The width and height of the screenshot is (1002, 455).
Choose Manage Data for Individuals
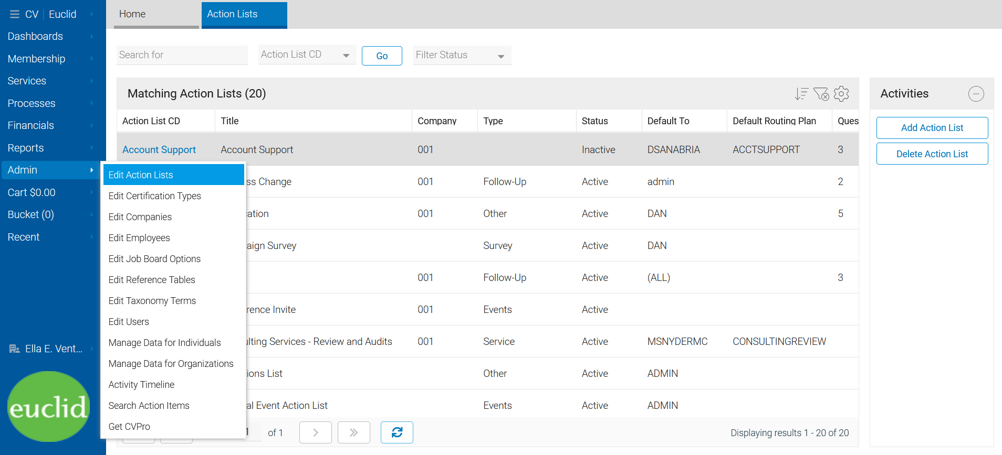pos(173,342)
